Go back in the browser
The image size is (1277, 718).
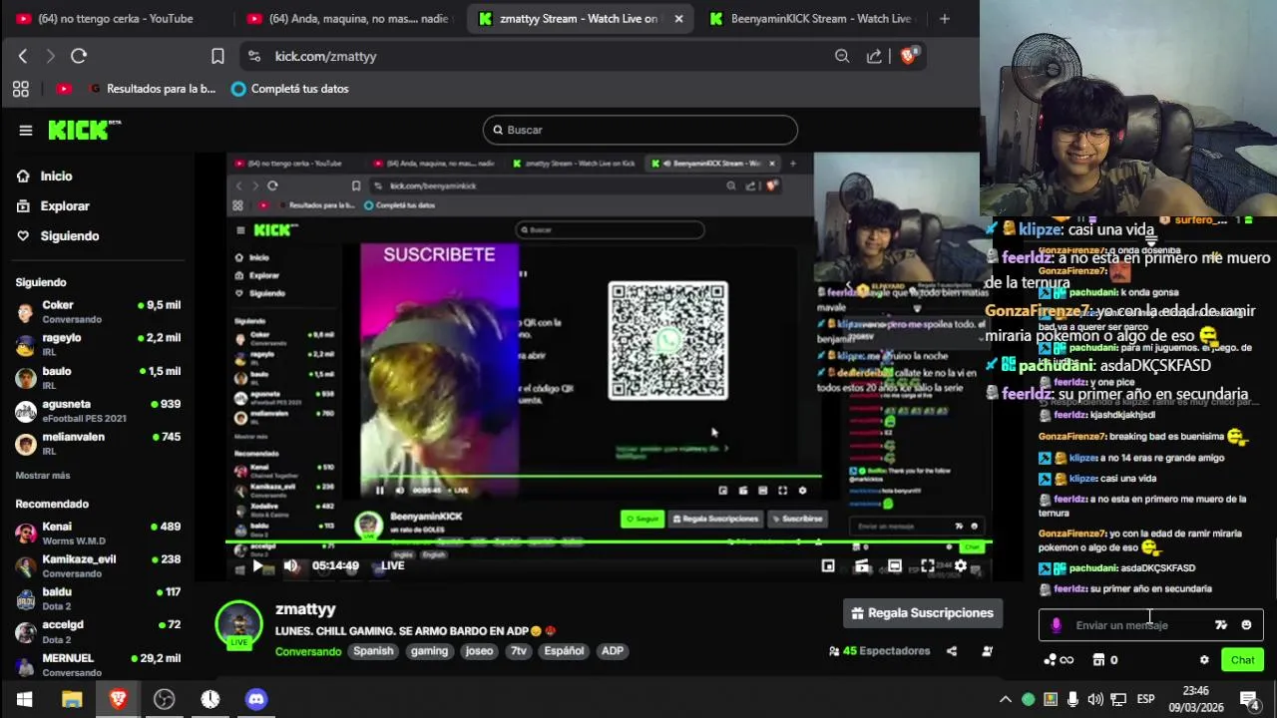pos(22,56)
